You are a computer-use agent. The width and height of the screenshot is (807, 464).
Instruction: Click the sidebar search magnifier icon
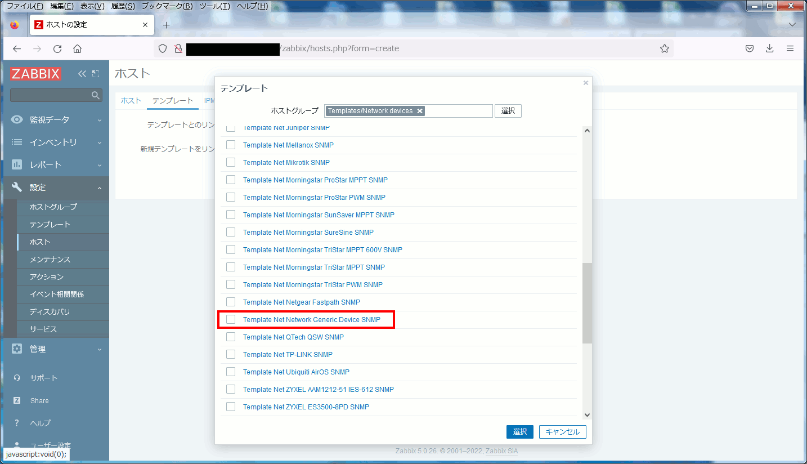96,95
